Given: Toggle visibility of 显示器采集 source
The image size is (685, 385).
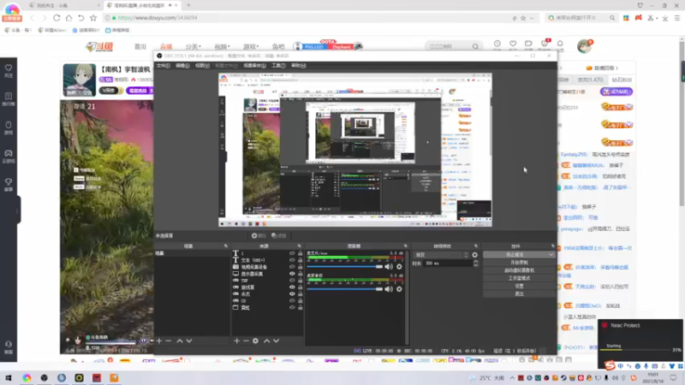Looking at the screenshot, I should tap(292, 274).
